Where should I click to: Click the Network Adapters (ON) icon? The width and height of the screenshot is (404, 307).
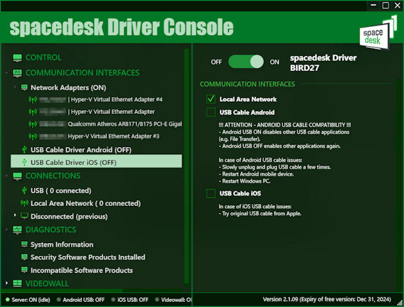coord(24,88)
